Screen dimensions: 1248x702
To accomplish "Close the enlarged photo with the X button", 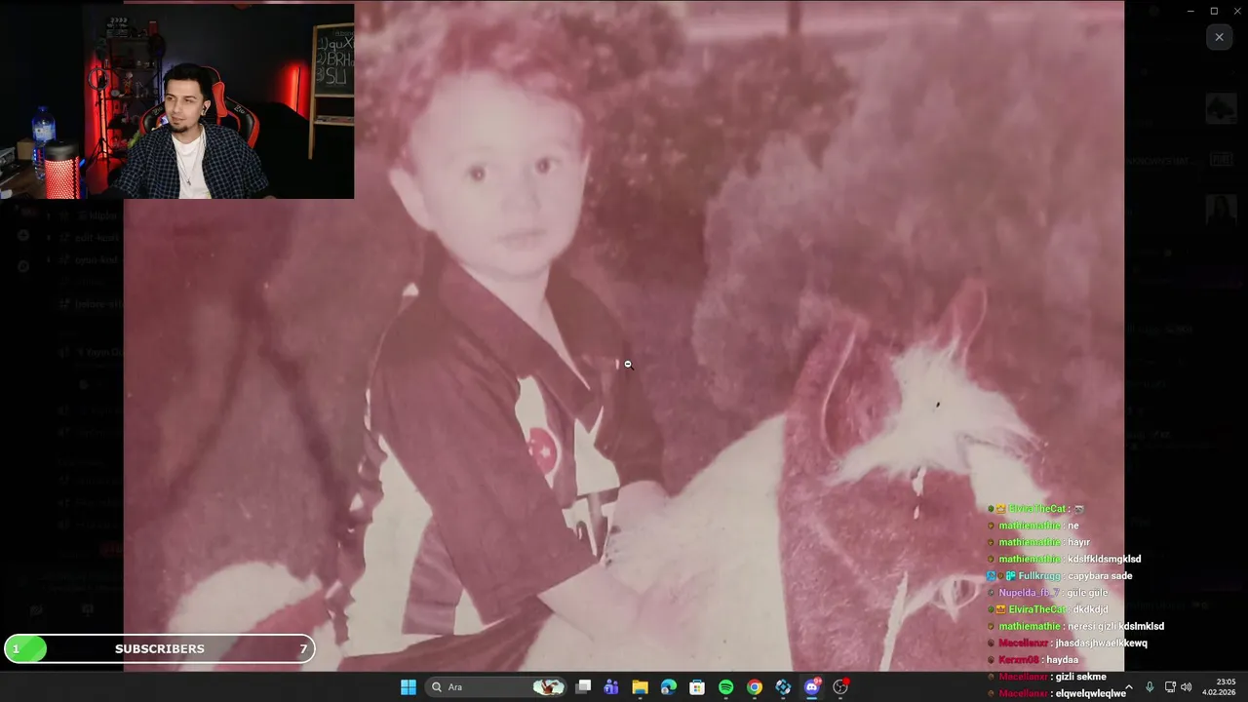I will pyautogui.click(x=1219, y=37).
